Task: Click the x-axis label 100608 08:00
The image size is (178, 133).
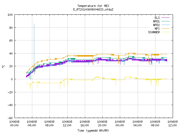Action: tap(49, 124)
